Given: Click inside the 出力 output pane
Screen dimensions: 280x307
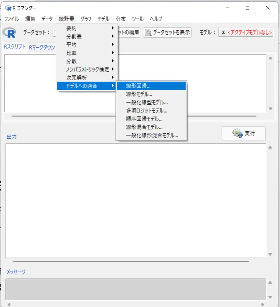Looking at the screenshot, I should 136,200.
